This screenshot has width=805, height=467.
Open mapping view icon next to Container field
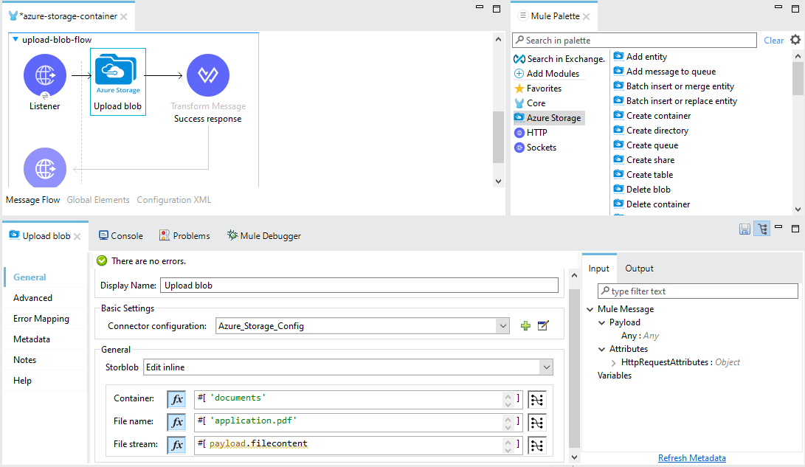537,398
